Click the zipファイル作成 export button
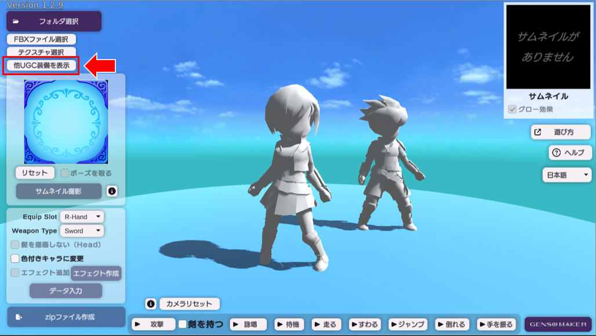Viewport: 596px width, 336px height. pyautogui.click(x=66, y=317)
